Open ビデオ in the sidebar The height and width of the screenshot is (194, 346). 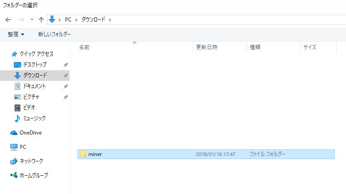(29, 107)
